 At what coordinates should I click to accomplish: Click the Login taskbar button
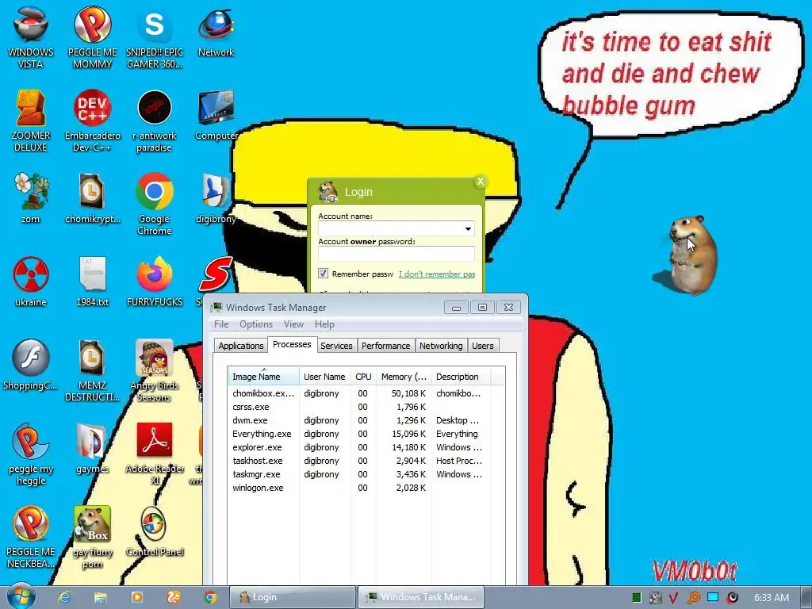point(293,597)
